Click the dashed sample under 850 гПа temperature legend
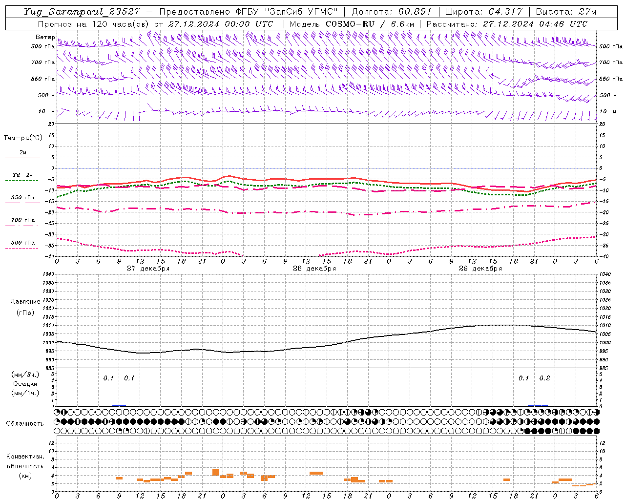 pos(22,203)
